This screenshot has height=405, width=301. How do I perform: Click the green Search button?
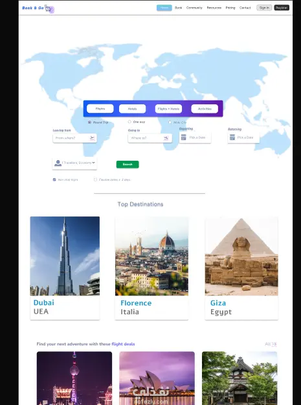click(x=128, y=165)
